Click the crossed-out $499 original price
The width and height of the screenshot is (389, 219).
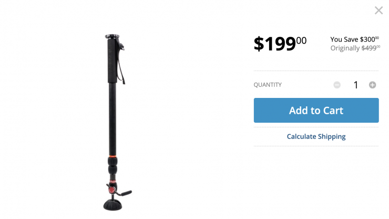tap(371, 48)
